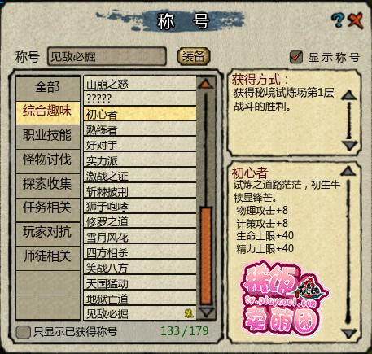Screen dimensions: 372x354
Task: Toggle the 显示称号 checkbox
Action: click(x=296, y=57)
